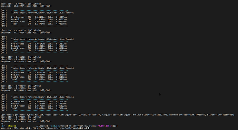Viewport: 238px width, 130px height.
Task: Click the line "class 0107 - 0.978027 (jellyfish)"
Action: (x=21, y=4)
